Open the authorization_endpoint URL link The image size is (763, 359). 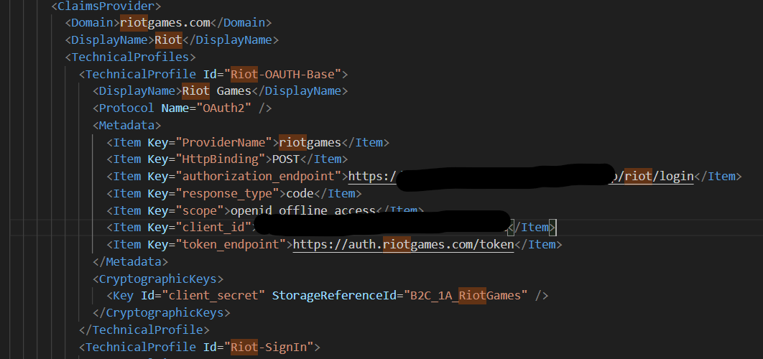click(521, 176)
